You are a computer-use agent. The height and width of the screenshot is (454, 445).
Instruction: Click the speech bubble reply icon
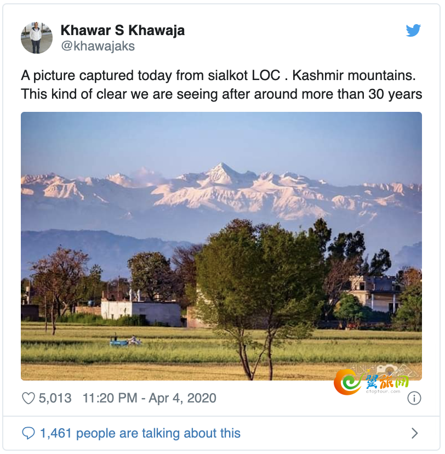(x=28, y=433)
